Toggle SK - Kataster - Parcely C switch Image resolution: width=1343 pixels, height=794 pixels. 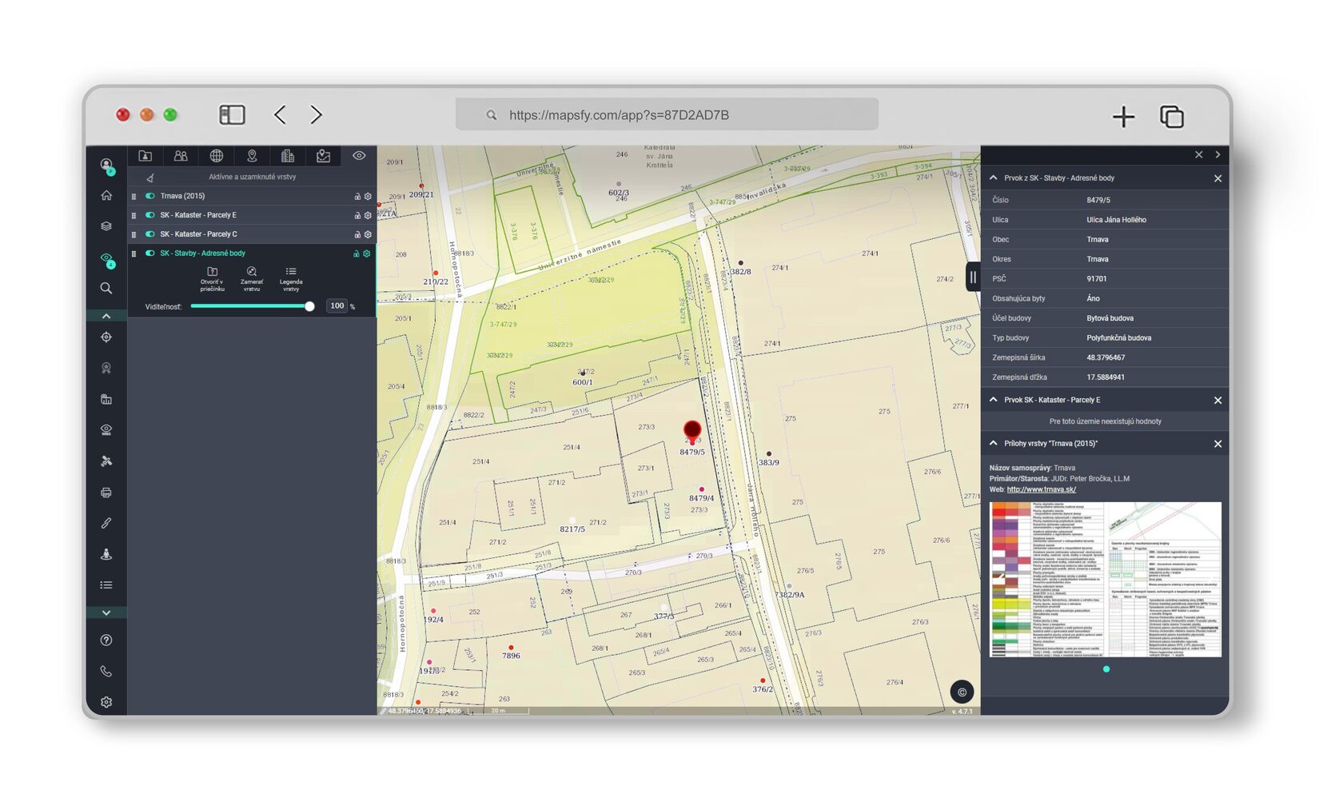click(x=149, y=234)
